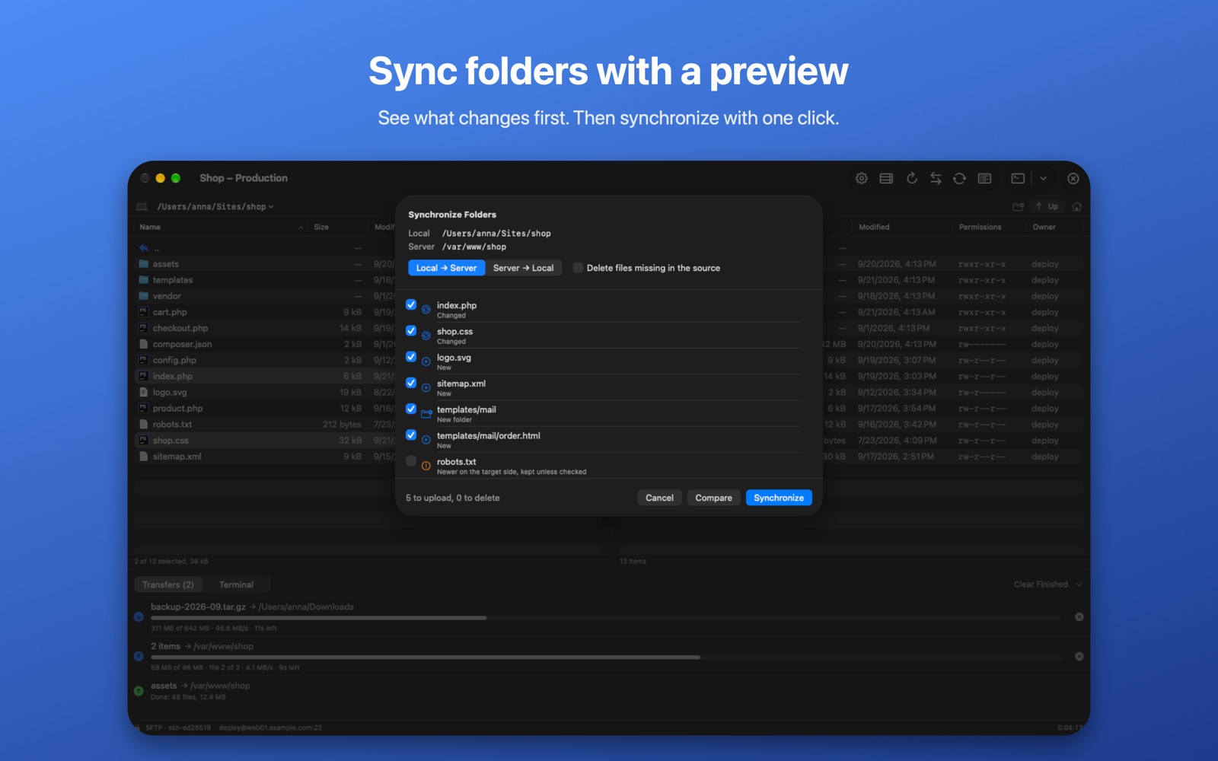Click the new folder icon in server pane
The height and width of the screenshot is (761, 1218).
pyautogui.click(x=1018, y=206)
